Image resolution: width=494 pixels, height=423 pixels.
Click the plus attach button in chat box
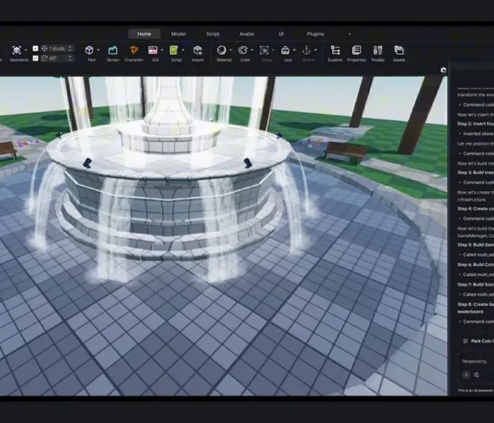466,374
